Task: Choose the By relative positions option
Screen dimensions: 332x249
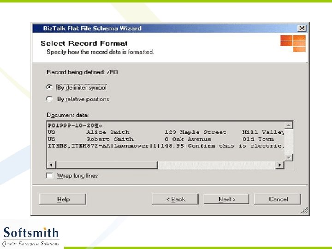Action: coord(49,99)
